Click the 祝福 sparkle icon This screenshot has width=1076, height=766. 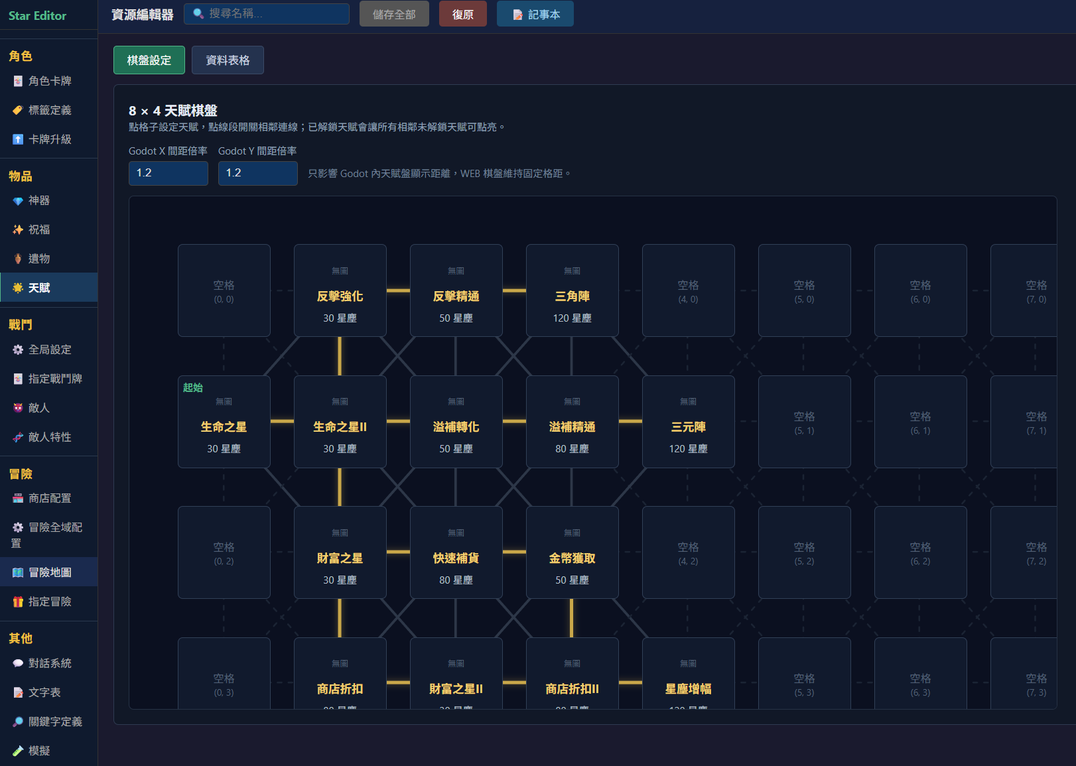click(18, 229)
